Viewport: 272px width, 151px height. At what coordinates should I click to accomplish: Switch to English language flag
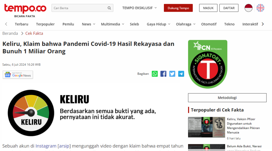pyautogui.click(x=260, y=8)
